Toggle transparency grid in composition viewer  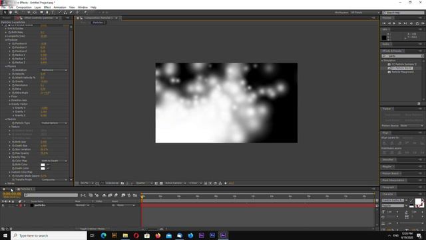click(x=161, y=183)
